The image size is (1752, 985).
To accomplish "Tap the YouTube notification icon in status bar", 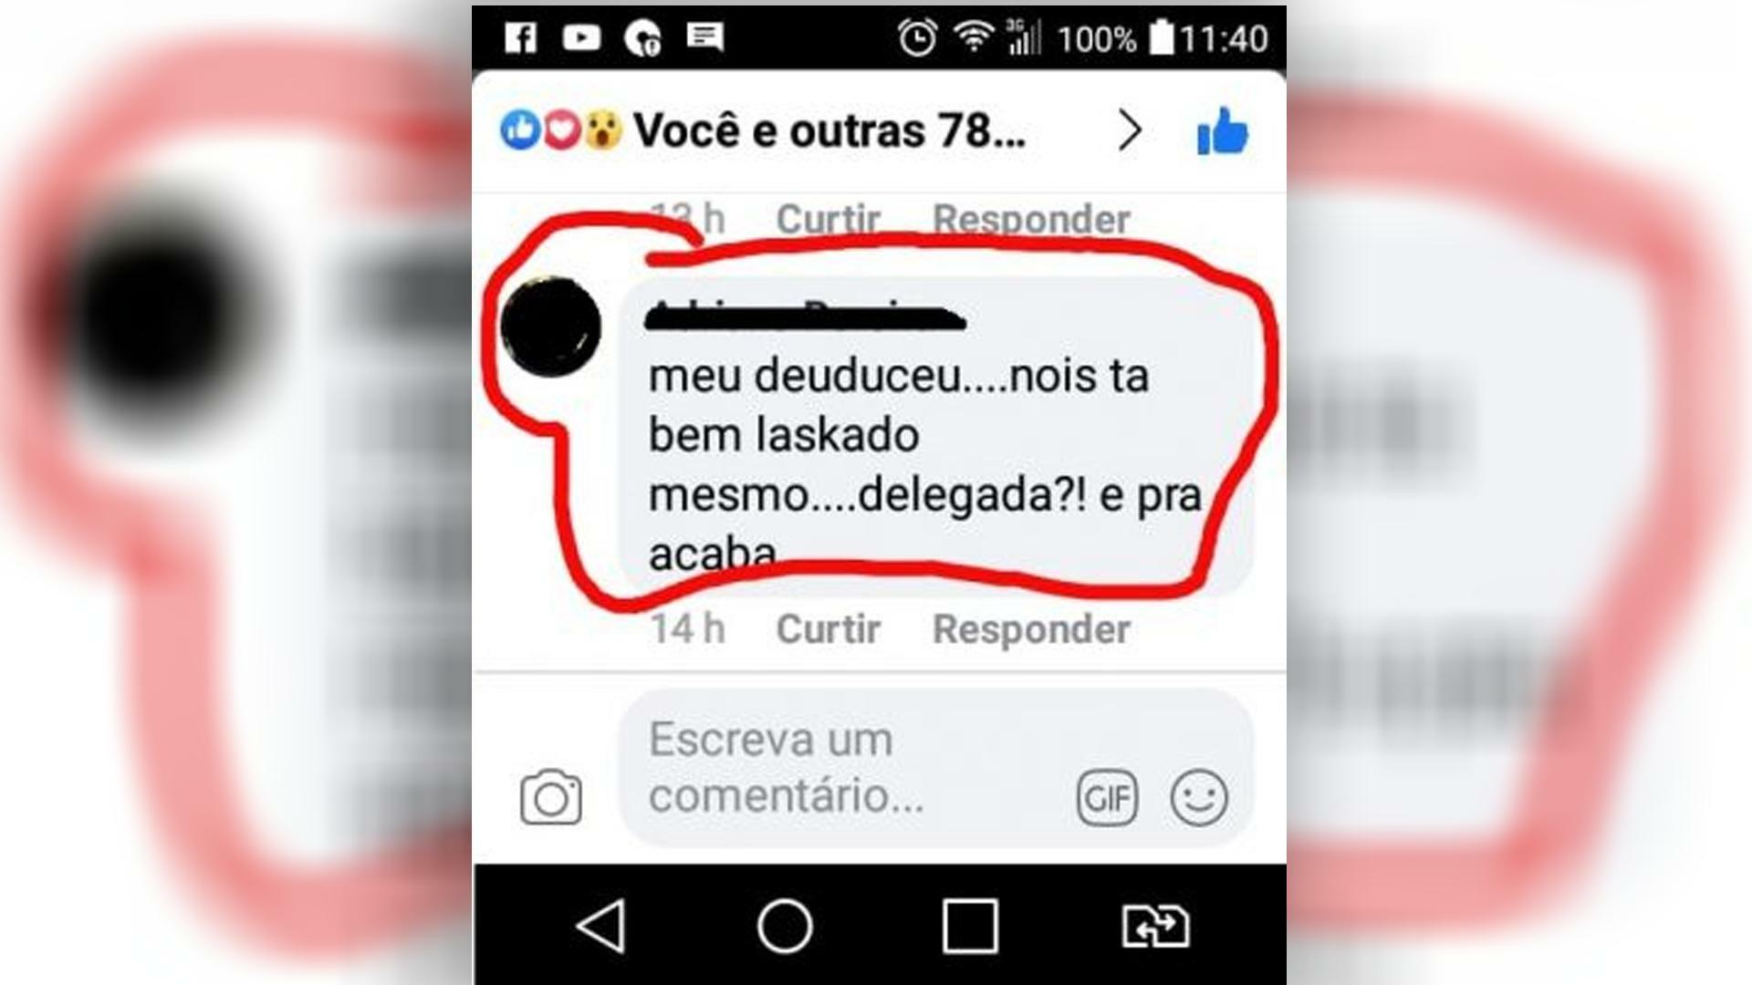I will coord(581,37).
